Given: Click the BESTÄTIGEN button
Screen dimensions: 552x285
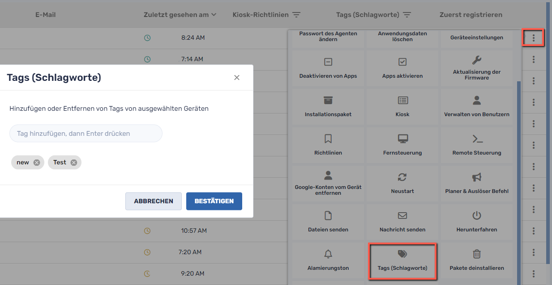Looking at the screenshot, I should click(214, 201).
